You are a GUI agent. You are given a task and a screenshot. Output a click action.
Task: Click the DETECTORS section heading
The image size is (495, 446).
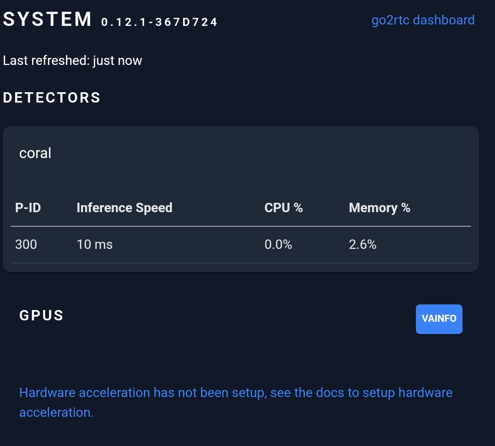pyautogui.click(x=52, y=97)
